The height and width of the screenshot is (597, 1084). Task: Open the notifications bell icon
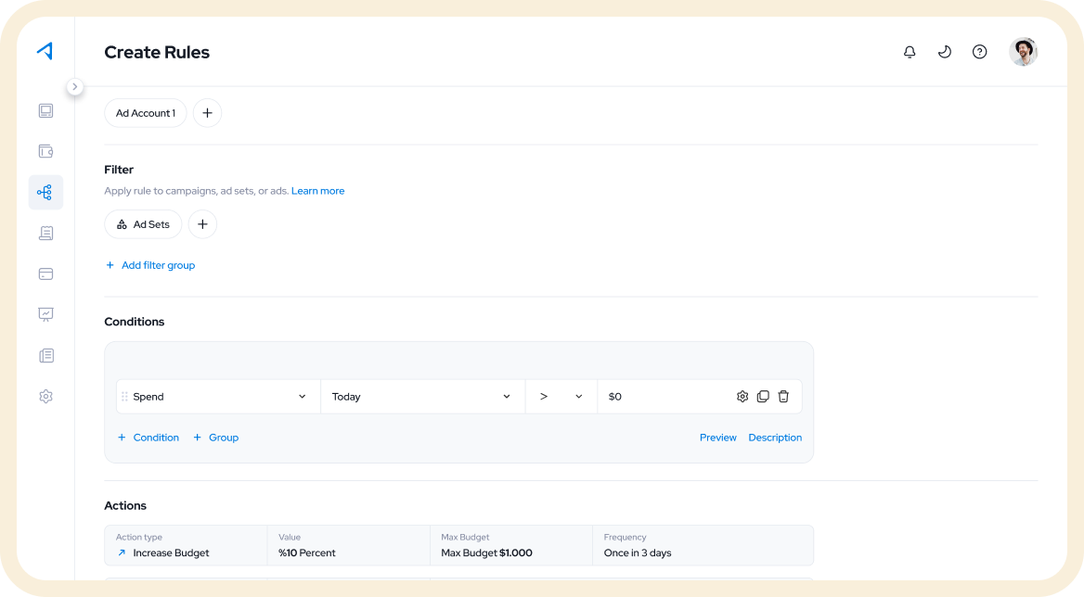910,52
